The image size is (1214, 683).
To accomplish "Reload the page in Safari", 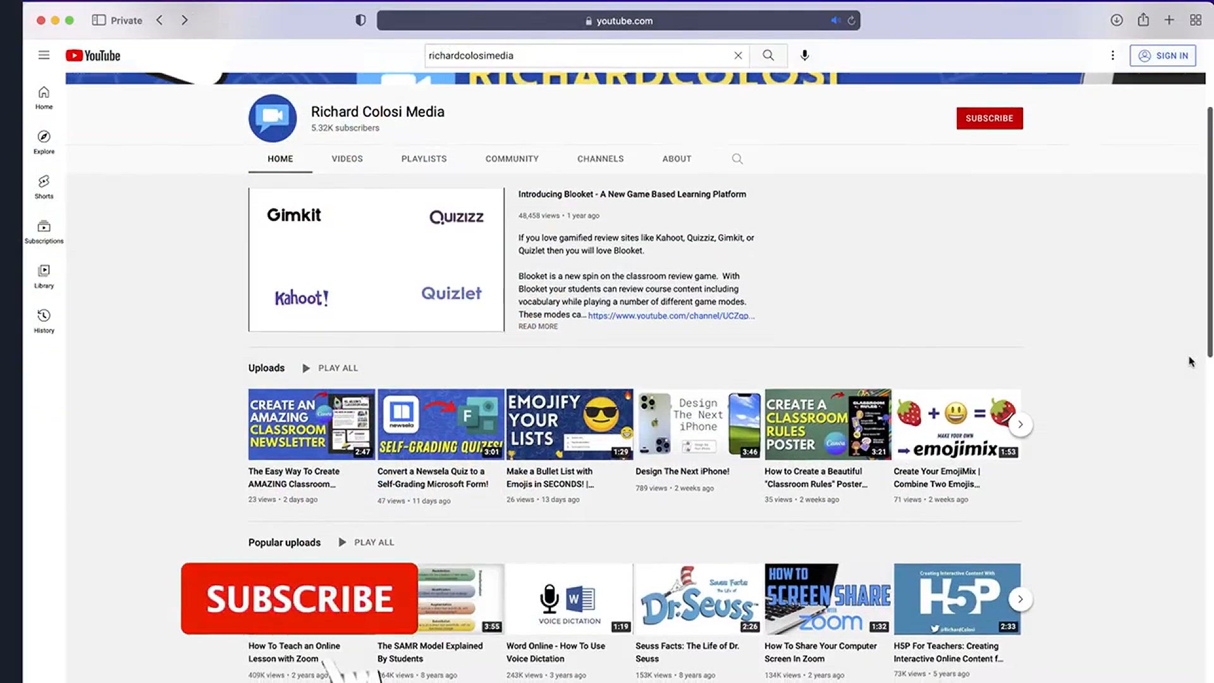I will pyautogui.click(x=852, y=20).
